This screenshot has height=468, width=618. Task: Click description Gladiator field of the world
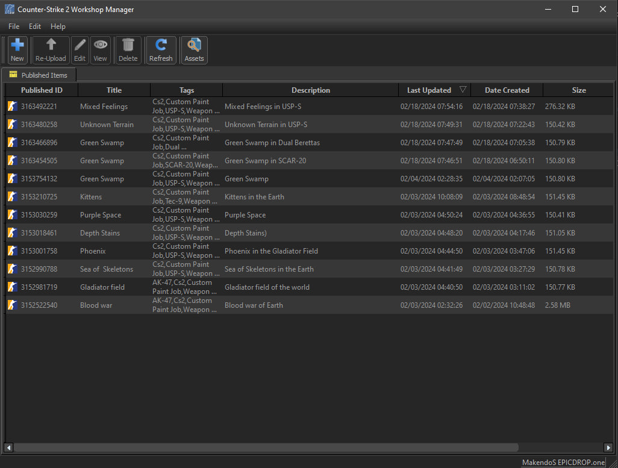click(267, 287)
